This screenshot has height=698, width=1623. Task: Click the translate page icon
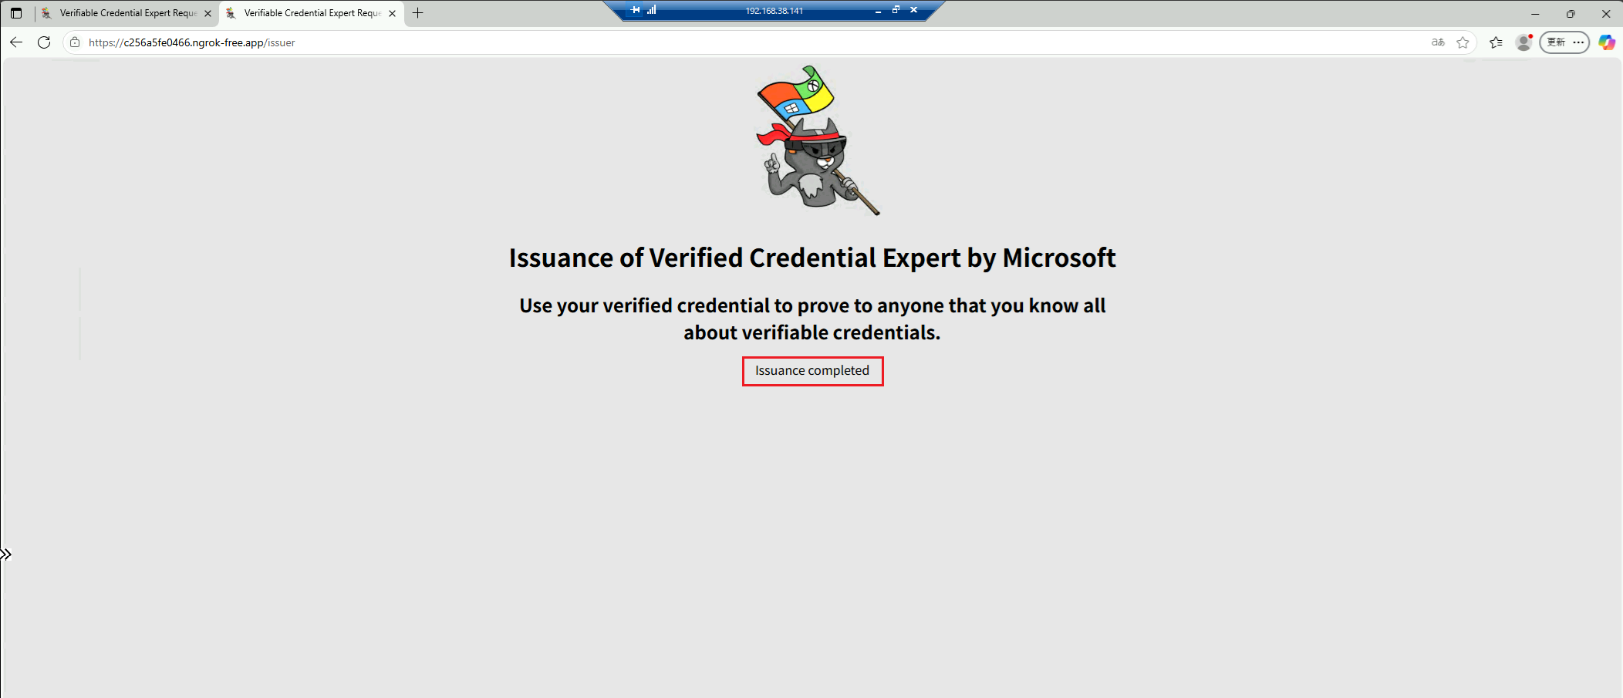(x=1438, y=42)
